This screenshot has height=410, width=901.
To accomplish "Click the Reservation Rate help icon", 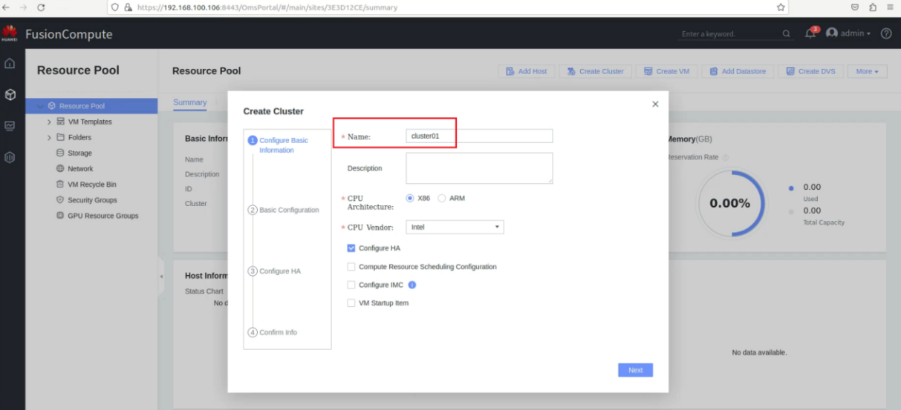I will coord(726,157).
